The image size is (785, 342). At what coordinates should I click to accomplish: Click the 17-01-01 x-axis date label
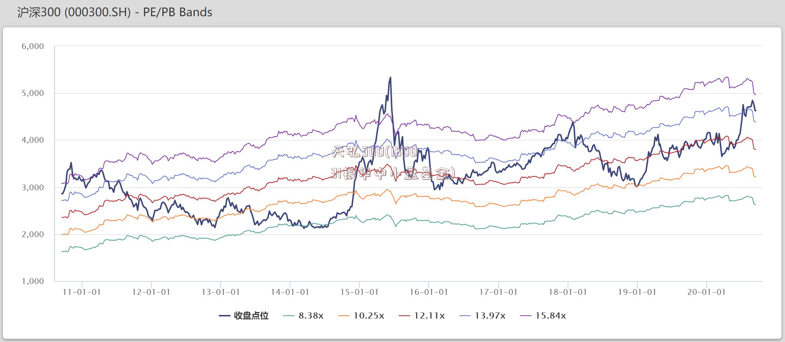(498, 292)
